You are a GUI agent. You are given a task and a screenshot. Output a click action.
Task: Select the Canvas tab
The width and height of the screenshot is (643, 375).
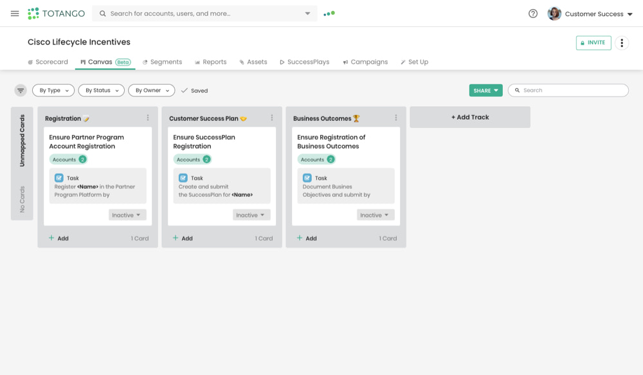point(105,62)
